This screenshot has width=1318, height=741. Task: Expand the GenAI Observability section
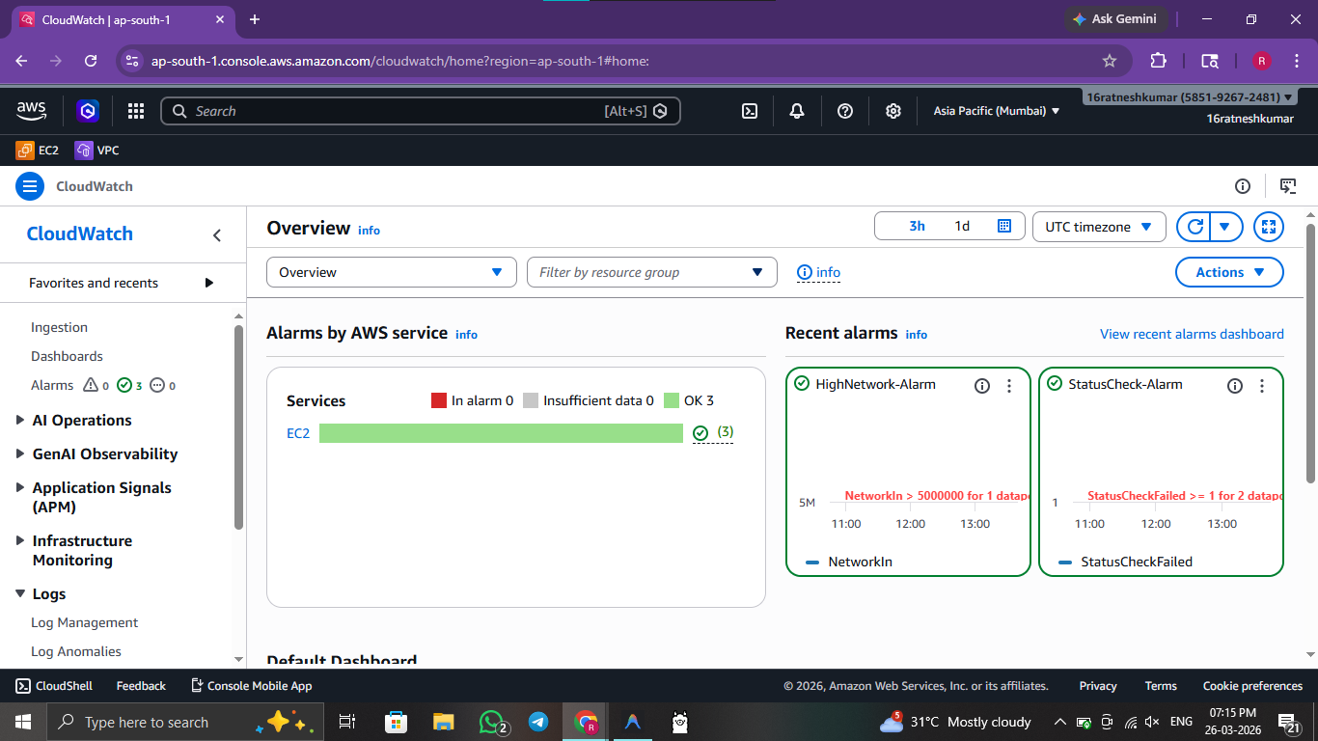pyautogui.click(x=96, y=454)
